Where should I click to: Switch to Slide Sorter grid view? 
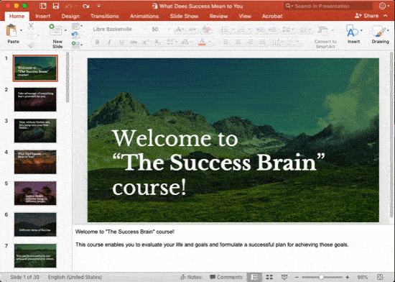point(269,277)
